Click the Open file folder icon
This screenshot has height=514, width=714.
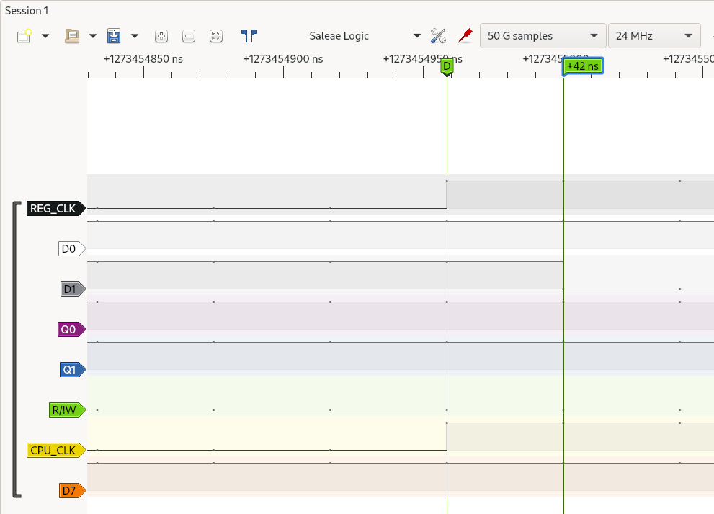coord(72,36)
